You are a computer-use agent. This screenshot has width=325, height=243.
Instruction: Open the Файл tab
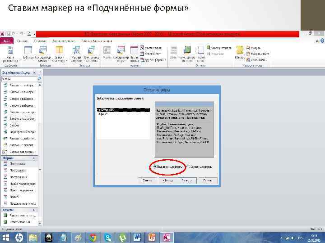pos(7,40)
